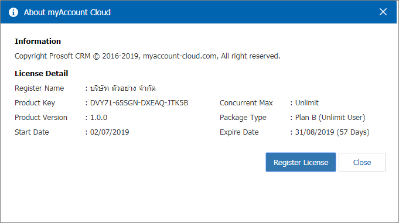Click the Start Date value 02/07/2019

[110, 132]
